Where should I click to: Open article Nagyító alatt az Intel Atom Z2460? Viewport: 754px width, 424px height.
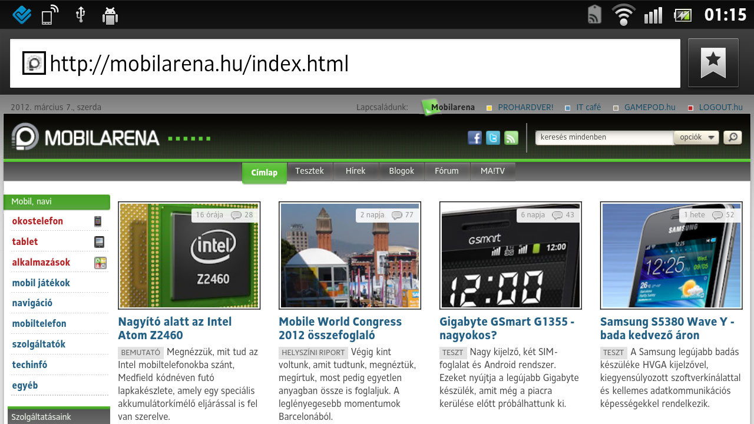click(175, 329)
